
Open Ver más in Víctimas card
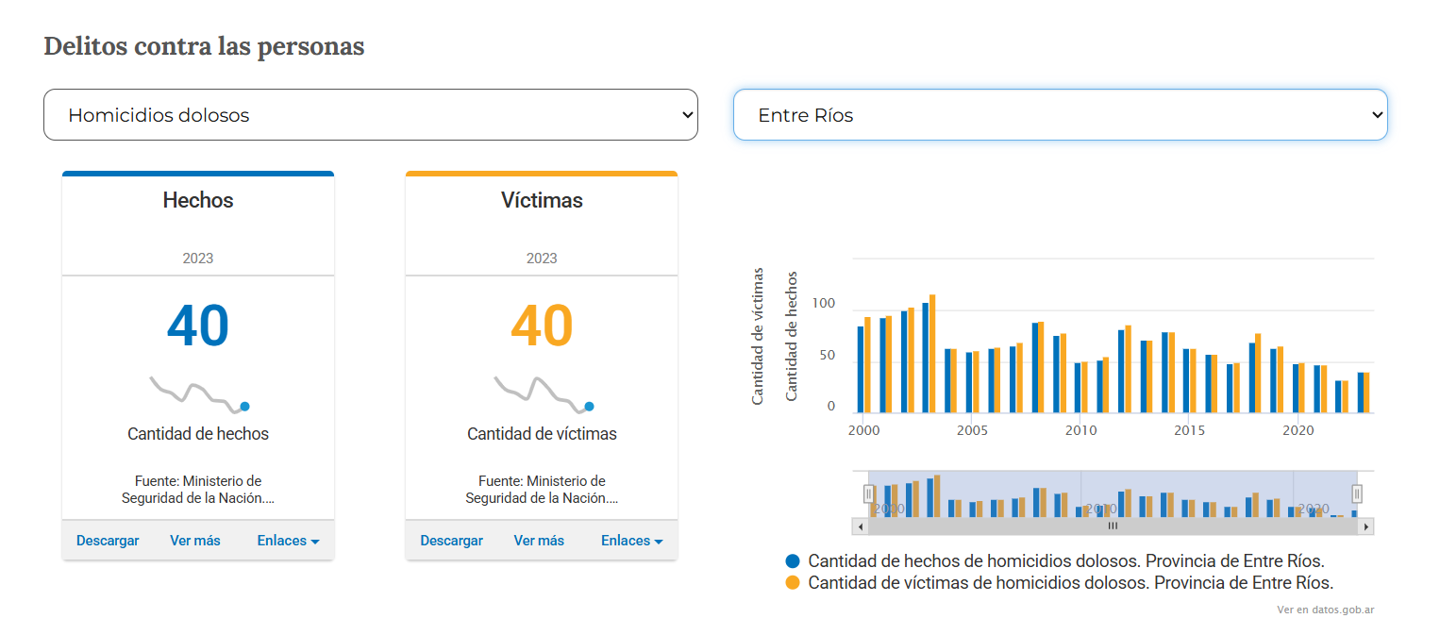pos(539,541)
